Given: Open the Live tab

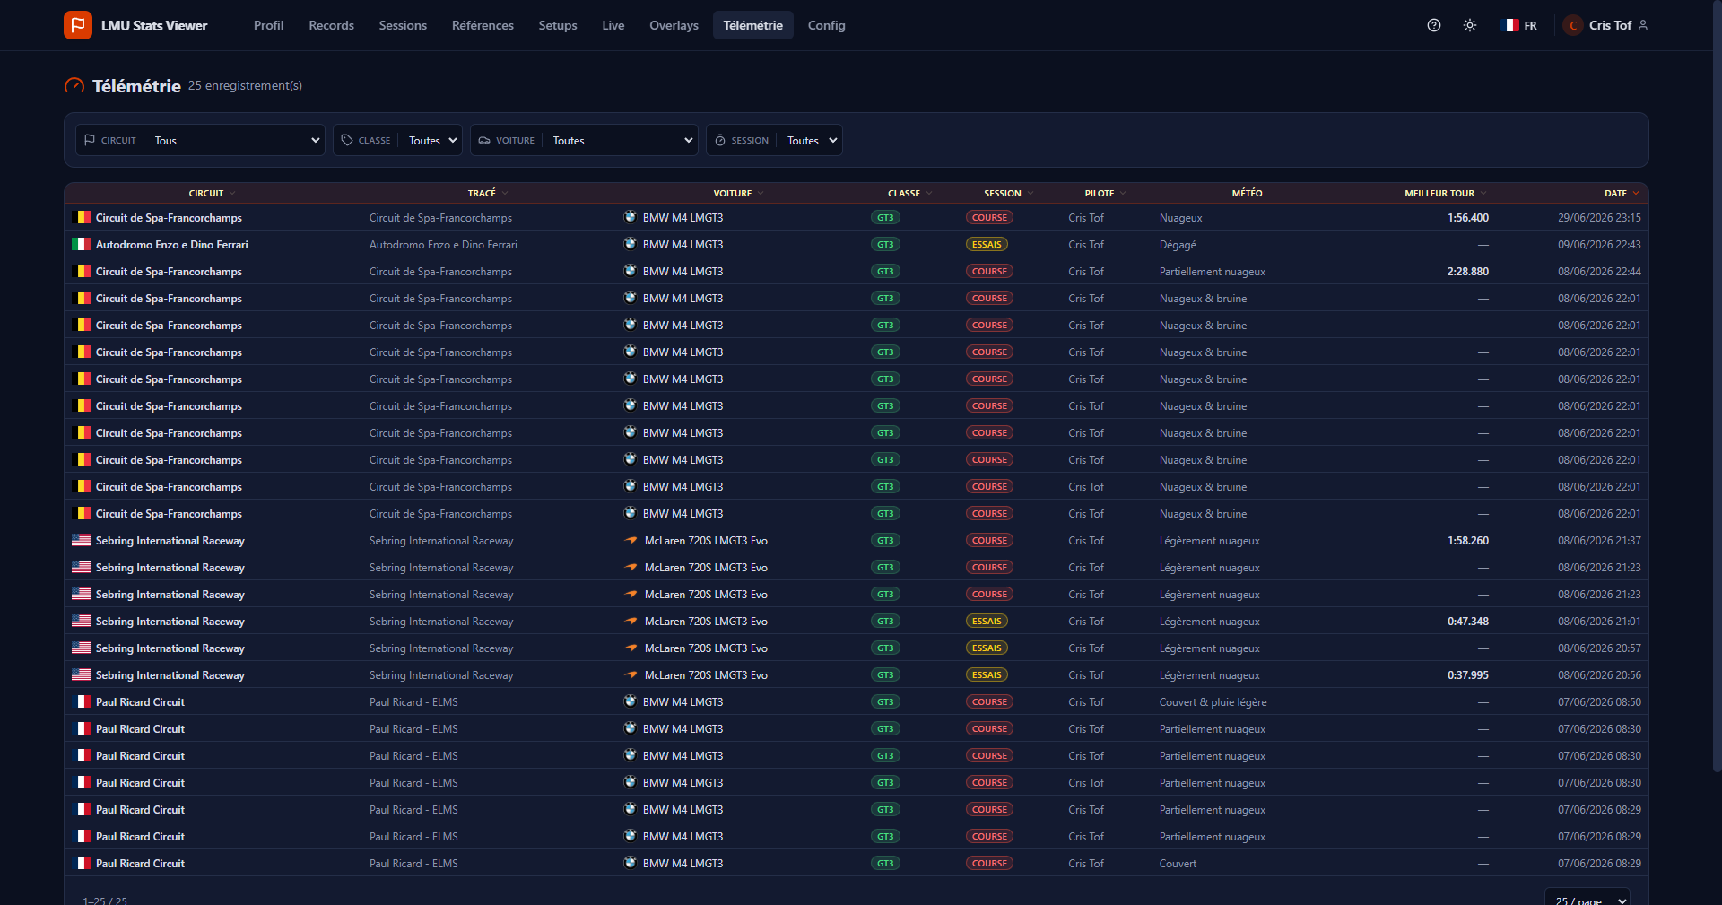Looking at the screenshot, I should tap(613, 25).
